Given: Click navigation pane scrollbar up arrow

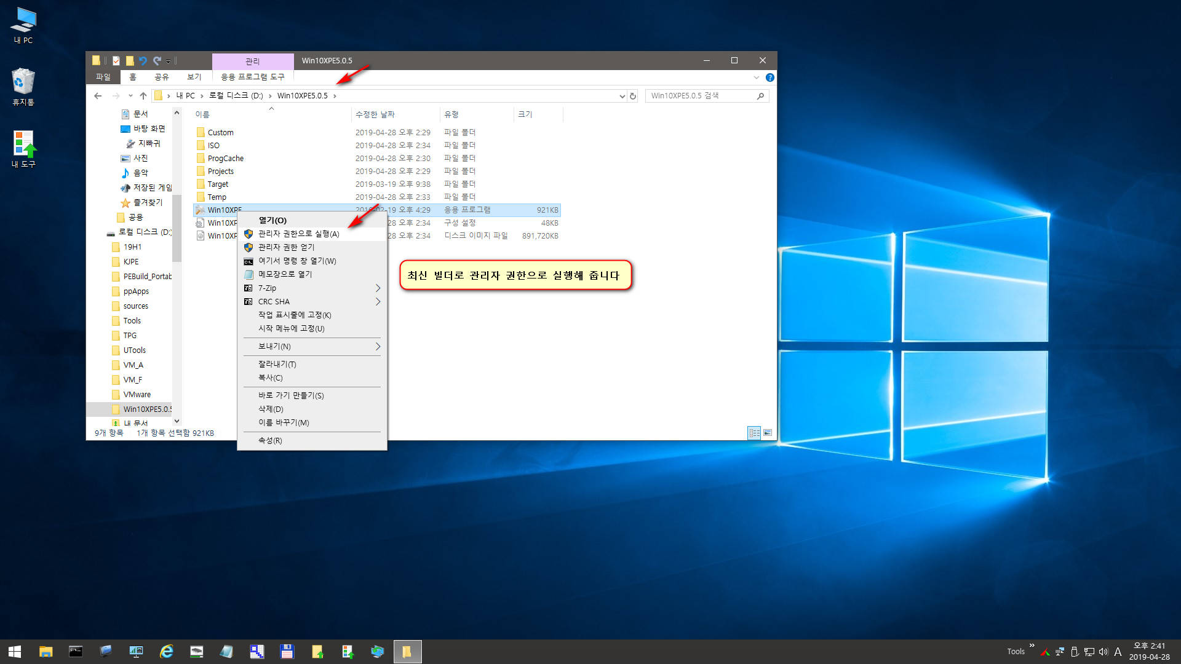Looking at the screenshot, I should click(x=177, y=113).
